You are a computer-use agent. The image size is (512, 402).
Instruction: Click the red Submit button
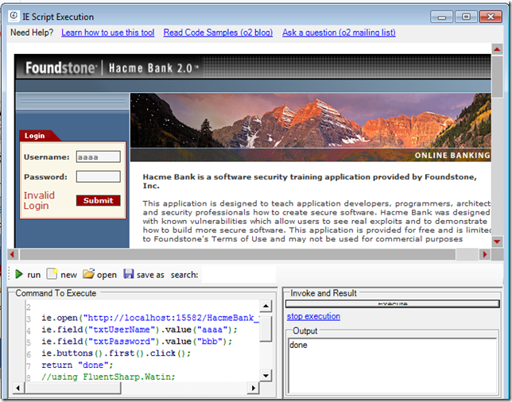(x=99, y=200)
